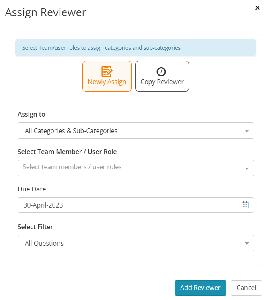Click the Add Reviewer button

point(200,288)
